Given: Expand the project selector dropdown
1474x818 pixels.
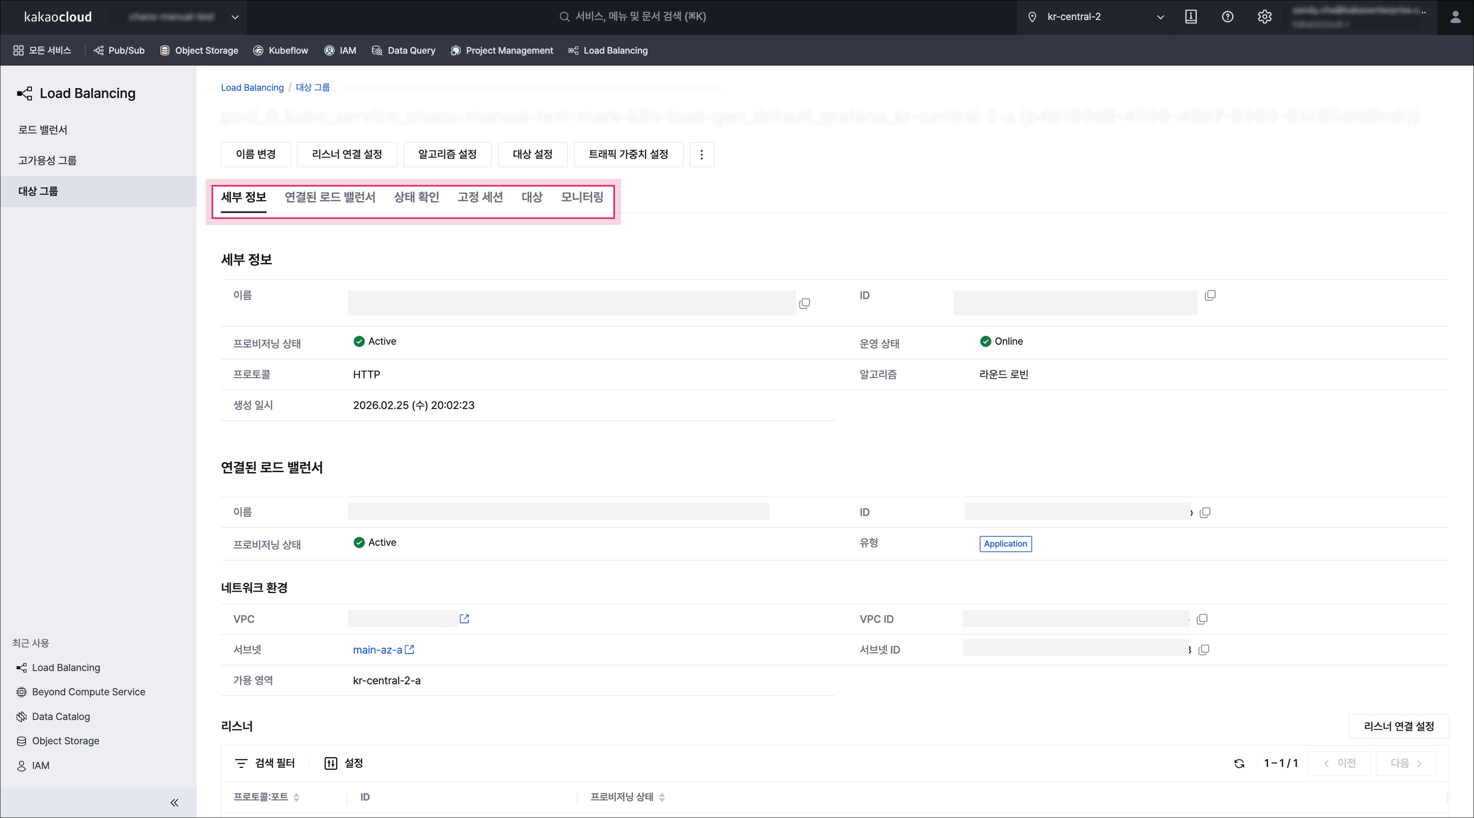Looking at the screenshot, I should click(235, 17).
